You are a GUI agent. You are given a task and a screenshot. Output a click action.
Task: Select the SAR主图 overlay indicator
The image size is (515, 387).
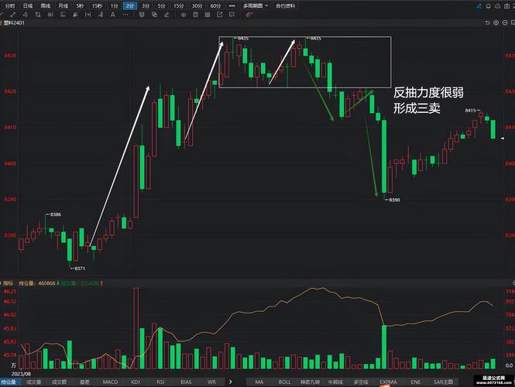(443, 382)
